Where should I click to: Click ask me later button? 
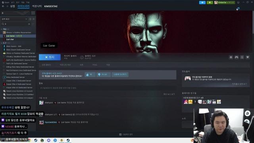(120, 74)
